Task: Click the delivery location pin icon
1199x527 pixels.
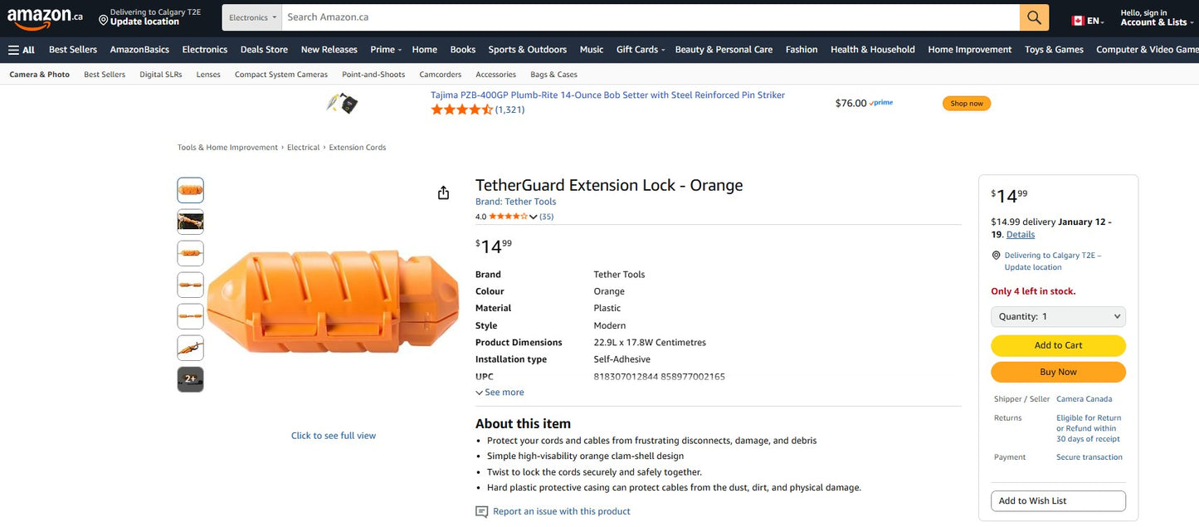Action: coord(996,255)
